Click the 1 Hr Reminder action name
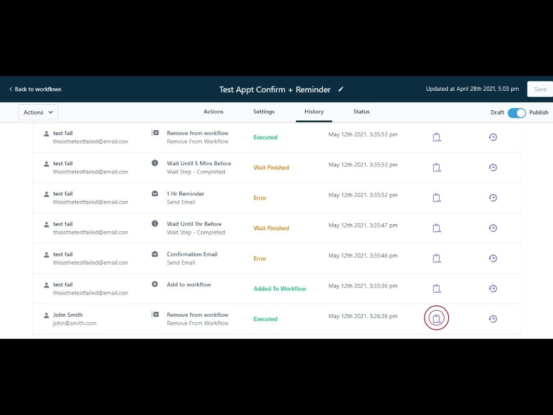The height and width of the screenshot is (415, 553). [186, 194]
